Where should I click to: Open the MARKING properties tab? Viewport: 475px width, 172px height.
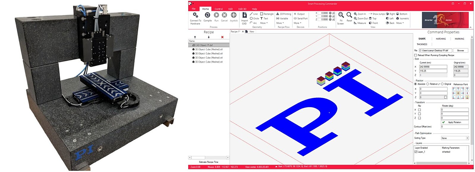click(459, 39)
